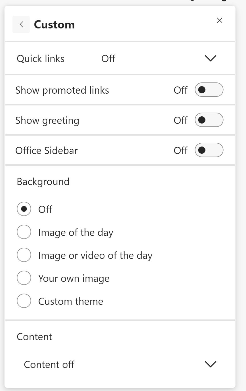The image size is (246, 391).
Task: Click the Office Sidebar label text
Action: tap(47, 151)
